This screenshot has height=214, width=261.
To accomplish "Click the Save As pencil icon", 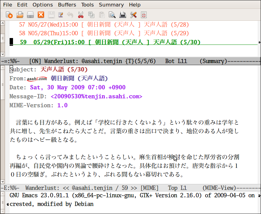I will 60,15.
